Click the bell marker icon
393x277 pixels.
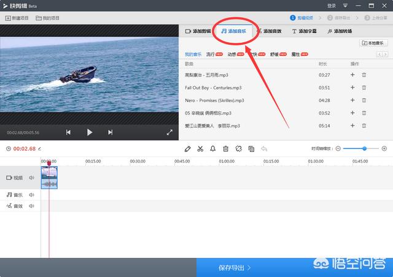click(213, 149)
